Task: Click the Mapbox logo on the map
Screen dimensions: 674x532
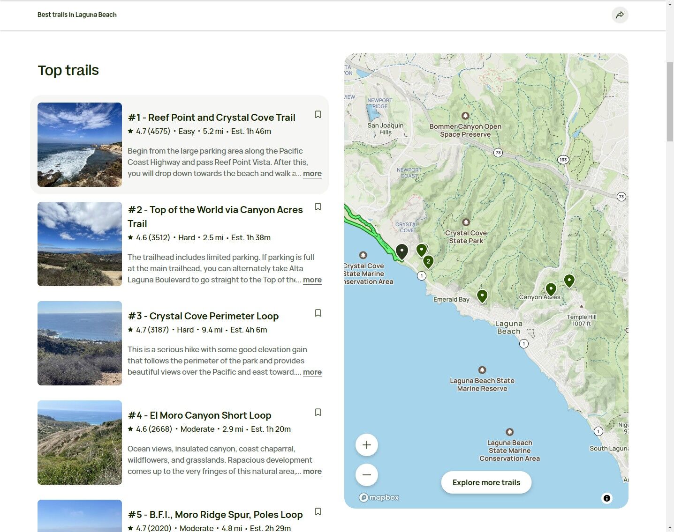Action: [379, 497]
